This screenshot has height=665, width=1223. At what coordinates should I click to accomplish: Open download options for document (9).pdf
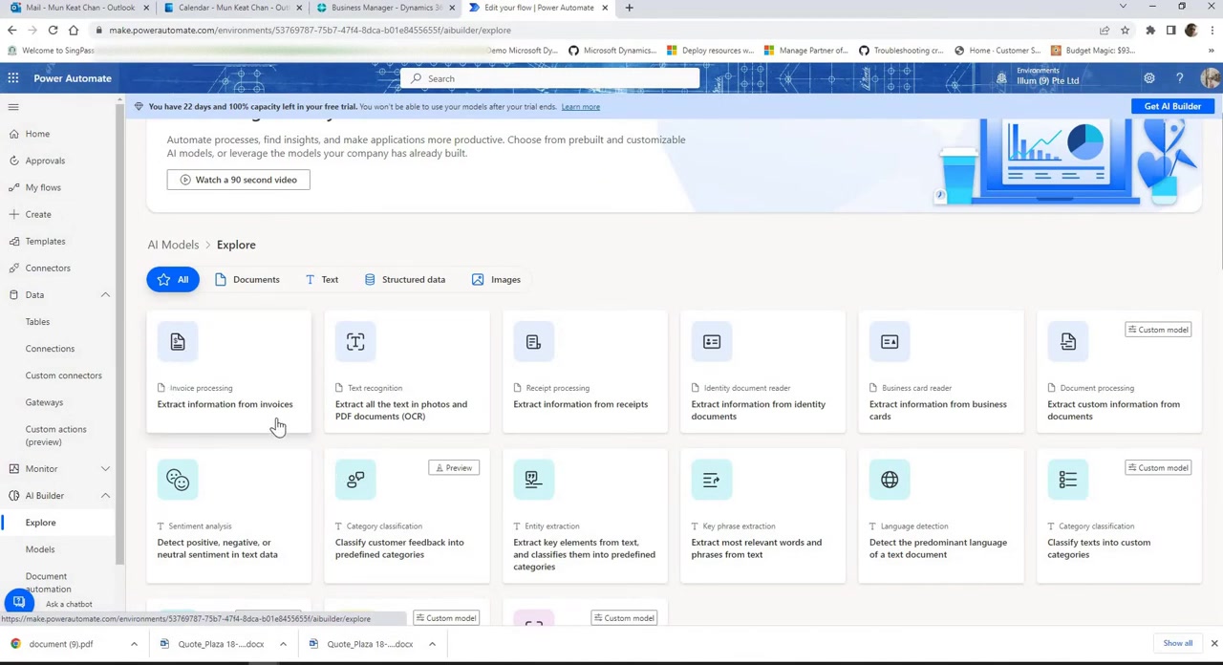pos(134,644)
